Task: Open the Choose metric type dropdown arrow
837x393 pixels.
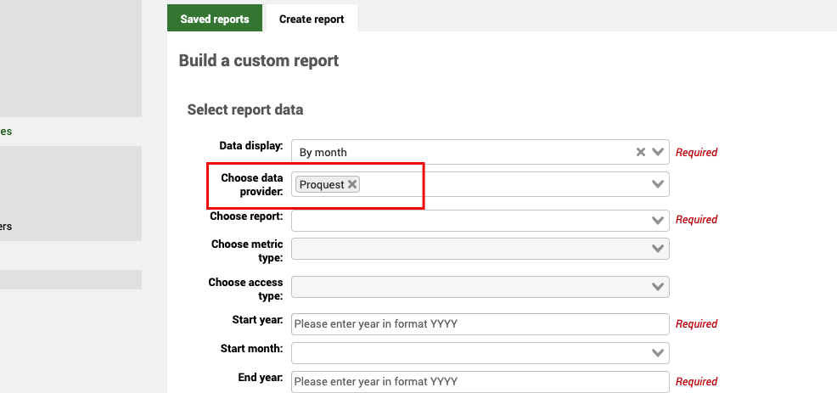Action: (x=658, y=249)
